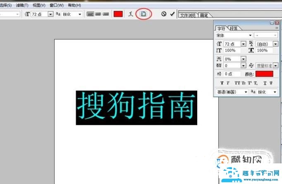
Task: Click the vertical scale icon
Action: (x=219, y=50)
